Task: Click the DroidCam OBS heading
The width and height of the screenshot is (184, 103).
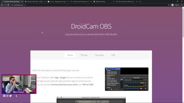Action: (91, 26)
